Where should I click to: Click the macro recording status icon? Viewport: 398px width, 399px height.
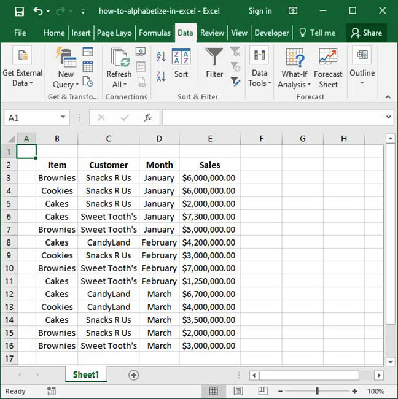click(52, 391)
